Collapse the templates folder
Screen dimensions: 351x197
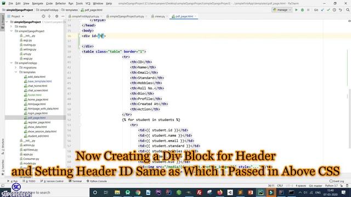[16, 72]
